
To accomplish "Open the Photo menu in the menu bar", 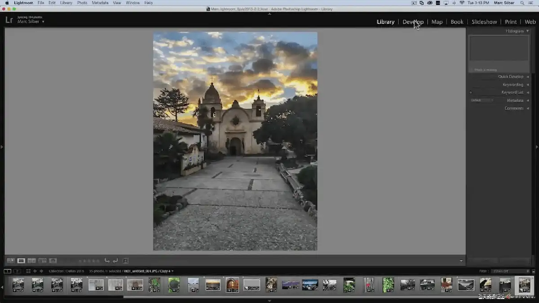I will [x=82, y=3].
